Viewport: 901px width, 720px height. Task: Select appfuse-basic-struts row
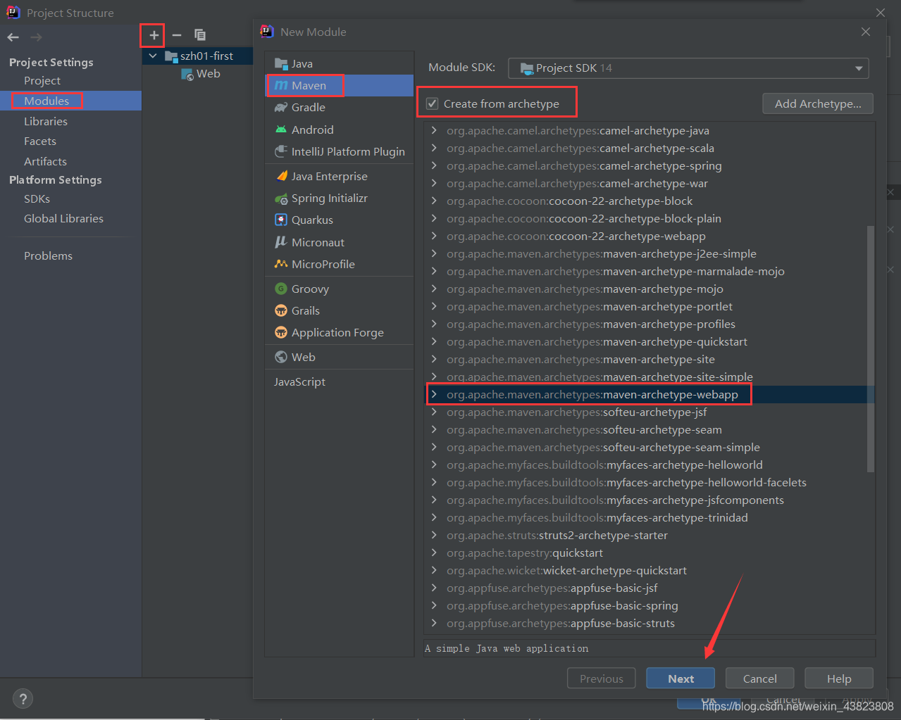point(648,623)
